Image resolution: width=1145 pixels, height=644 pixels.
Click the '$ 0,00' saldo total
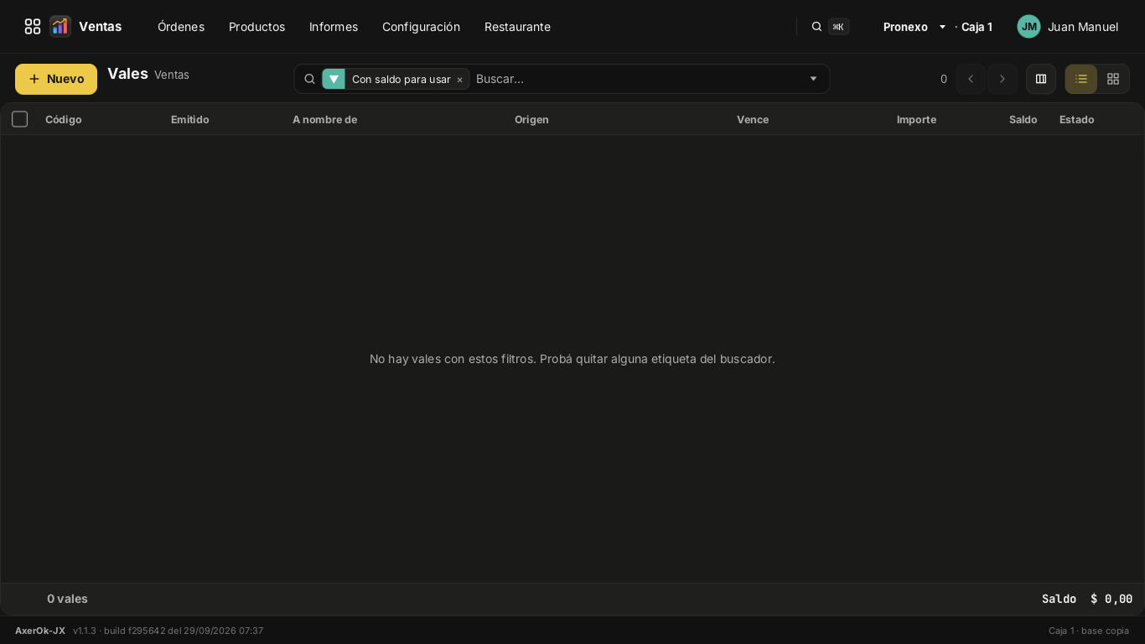(x=1111, y=599)
